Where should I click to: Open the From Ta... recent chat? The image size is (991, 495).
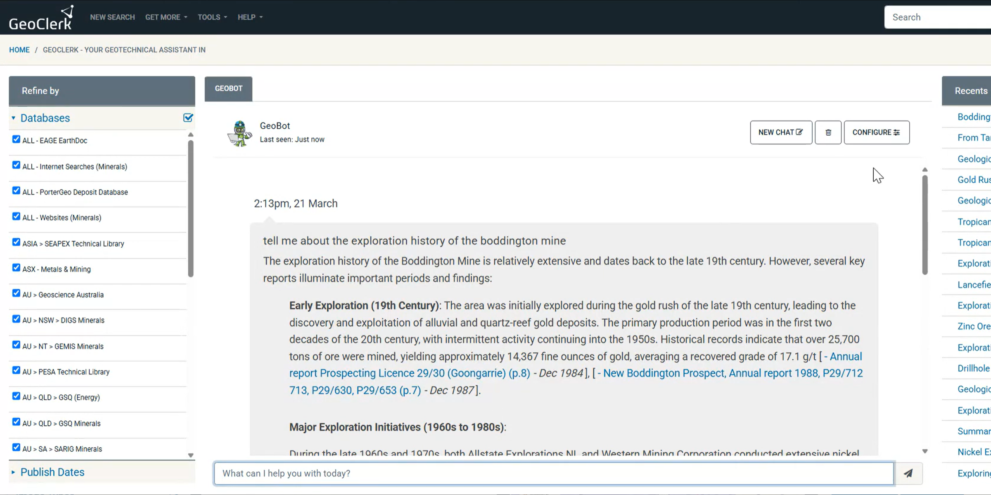pos(974,138)
